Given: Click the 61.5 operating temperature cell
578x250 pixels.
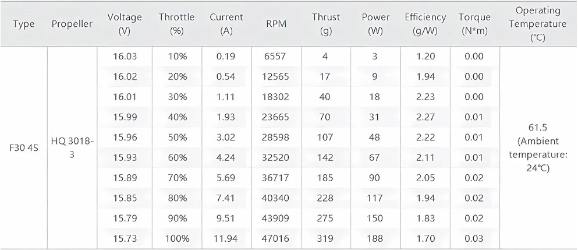Looking at the screenshot, I should [538, 147].
